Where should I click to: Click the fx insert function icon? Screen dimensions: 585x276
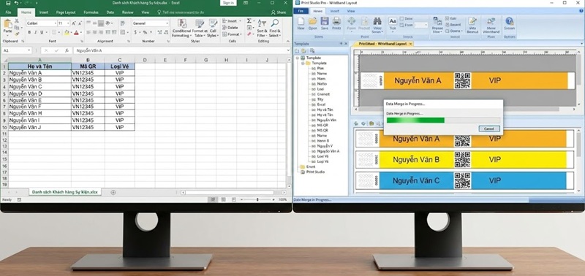tap(67, 50)
